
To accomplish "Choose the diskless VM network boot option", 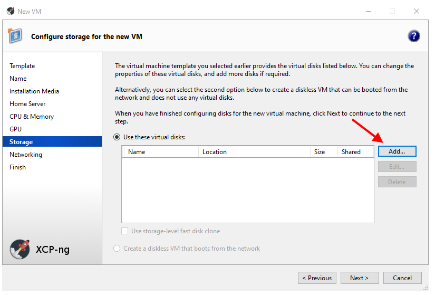I will click(x=117, y=249).
